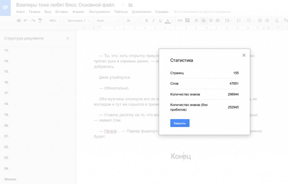Viewport: 288px width, 184px height.
Task: Open the Arial font dropdown
Action: [x=108, y=21]
